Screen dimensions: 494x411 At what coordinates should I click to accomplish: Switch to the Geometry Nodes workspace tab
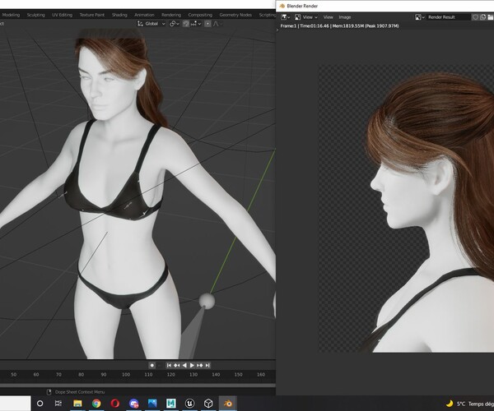tap(235, 15)
